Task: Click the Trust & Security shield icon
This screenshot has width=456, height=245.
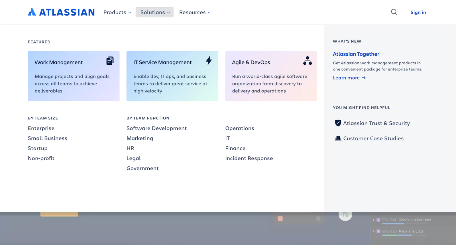Action: coord(338,123)
